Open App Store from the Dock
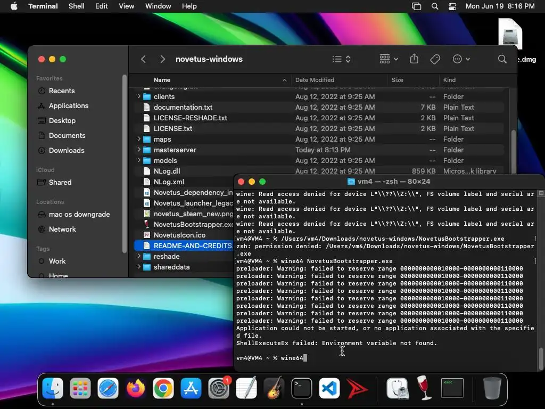 (x=191, y=388)
